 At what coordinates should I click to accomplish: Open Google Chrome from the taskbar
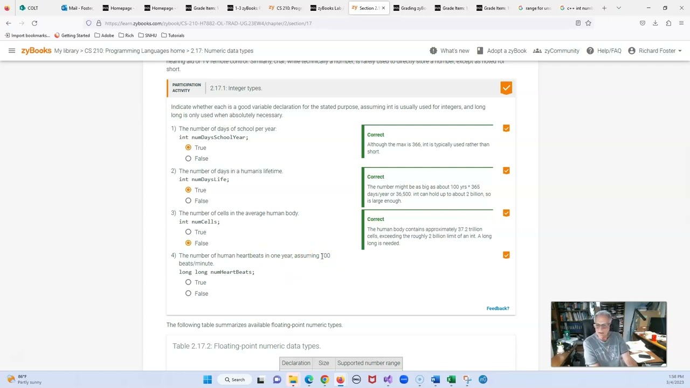[325, 379]
